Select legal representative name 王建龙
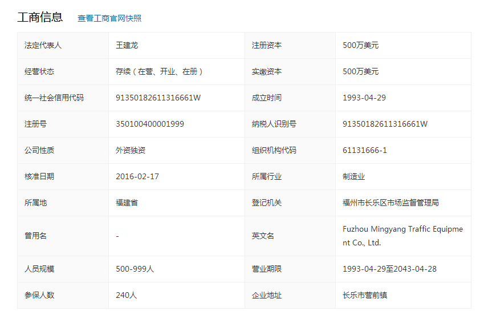The height and width of the screenshot is (327, 488). click(x=127, y=46)
